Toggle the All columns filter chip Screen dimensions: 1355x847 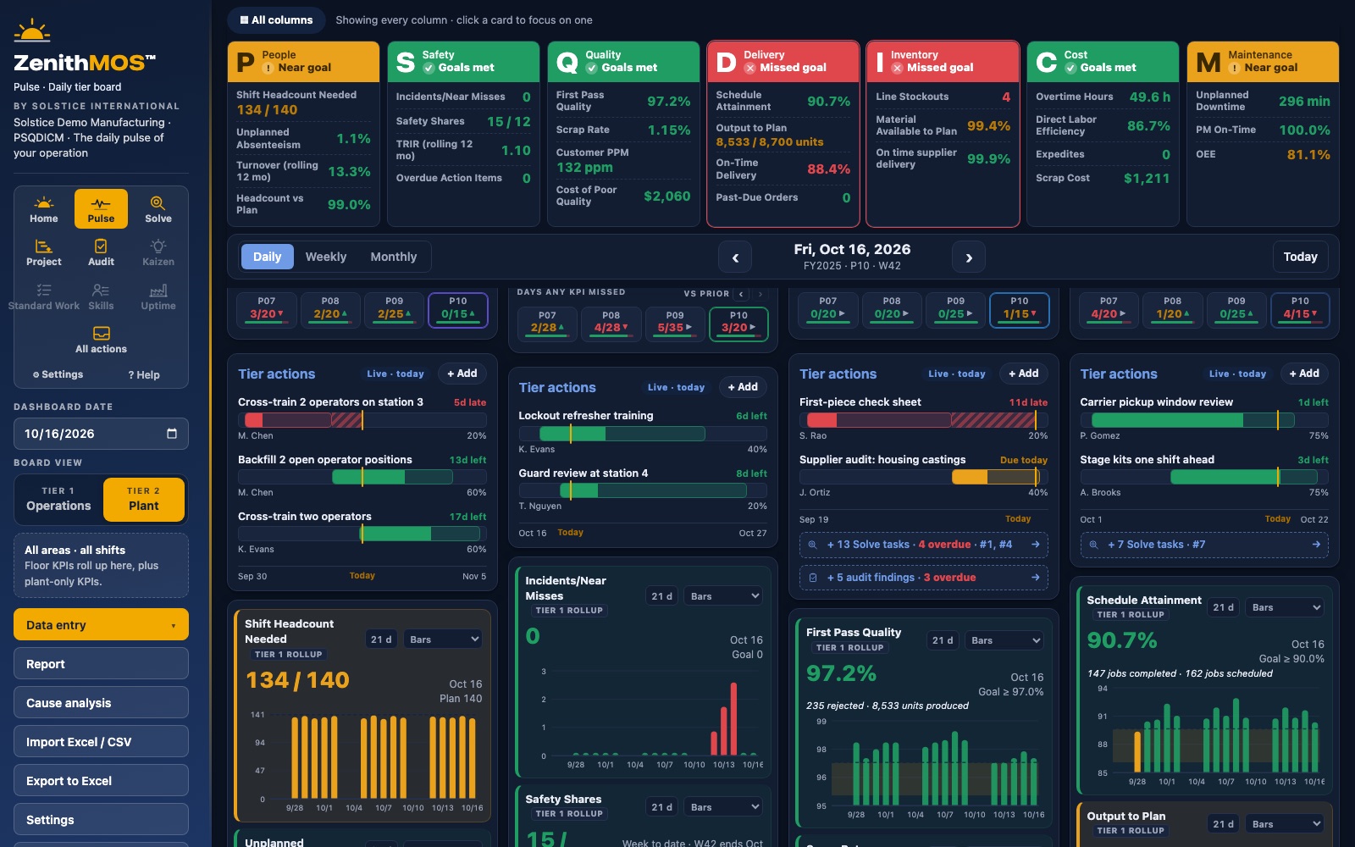pos(276,19)
